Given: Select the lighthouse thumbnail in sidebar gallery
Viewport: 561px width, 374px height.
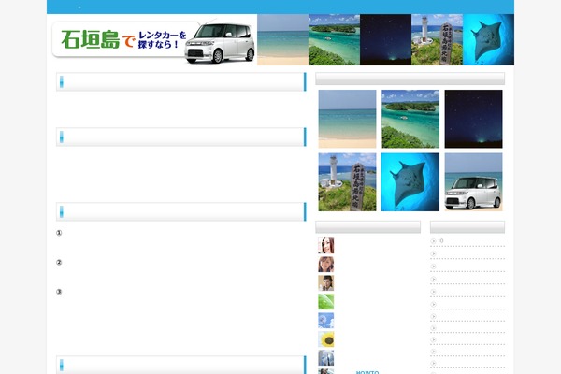Looking at the screenshot, I should (347, 181).
